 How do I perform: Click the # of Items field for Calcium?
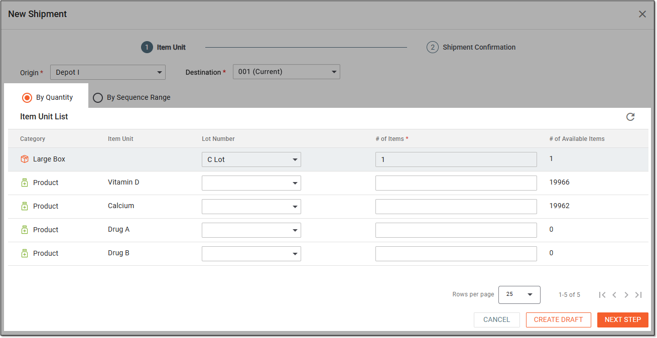[456, 207]
